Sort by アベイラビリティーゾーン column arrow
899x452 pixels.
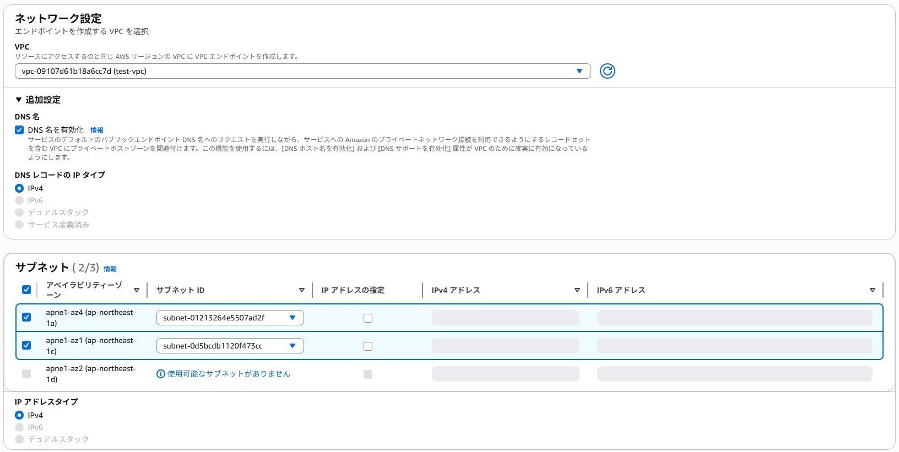point(137,290)
